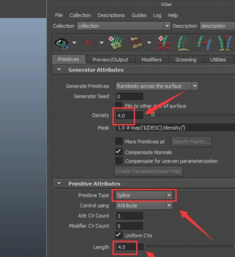Screen dimensions: 235x257
Task: Click the sculpt guides tool icon
Action: [x=184, y=43]
